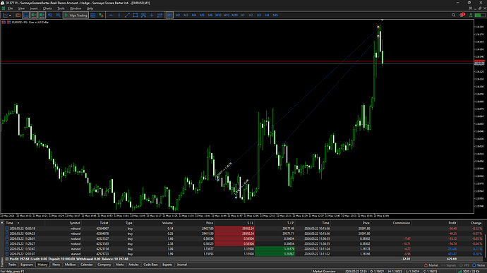The image size is (487, 273).
Task: Open the Journal tab
Action: (181, 265)
